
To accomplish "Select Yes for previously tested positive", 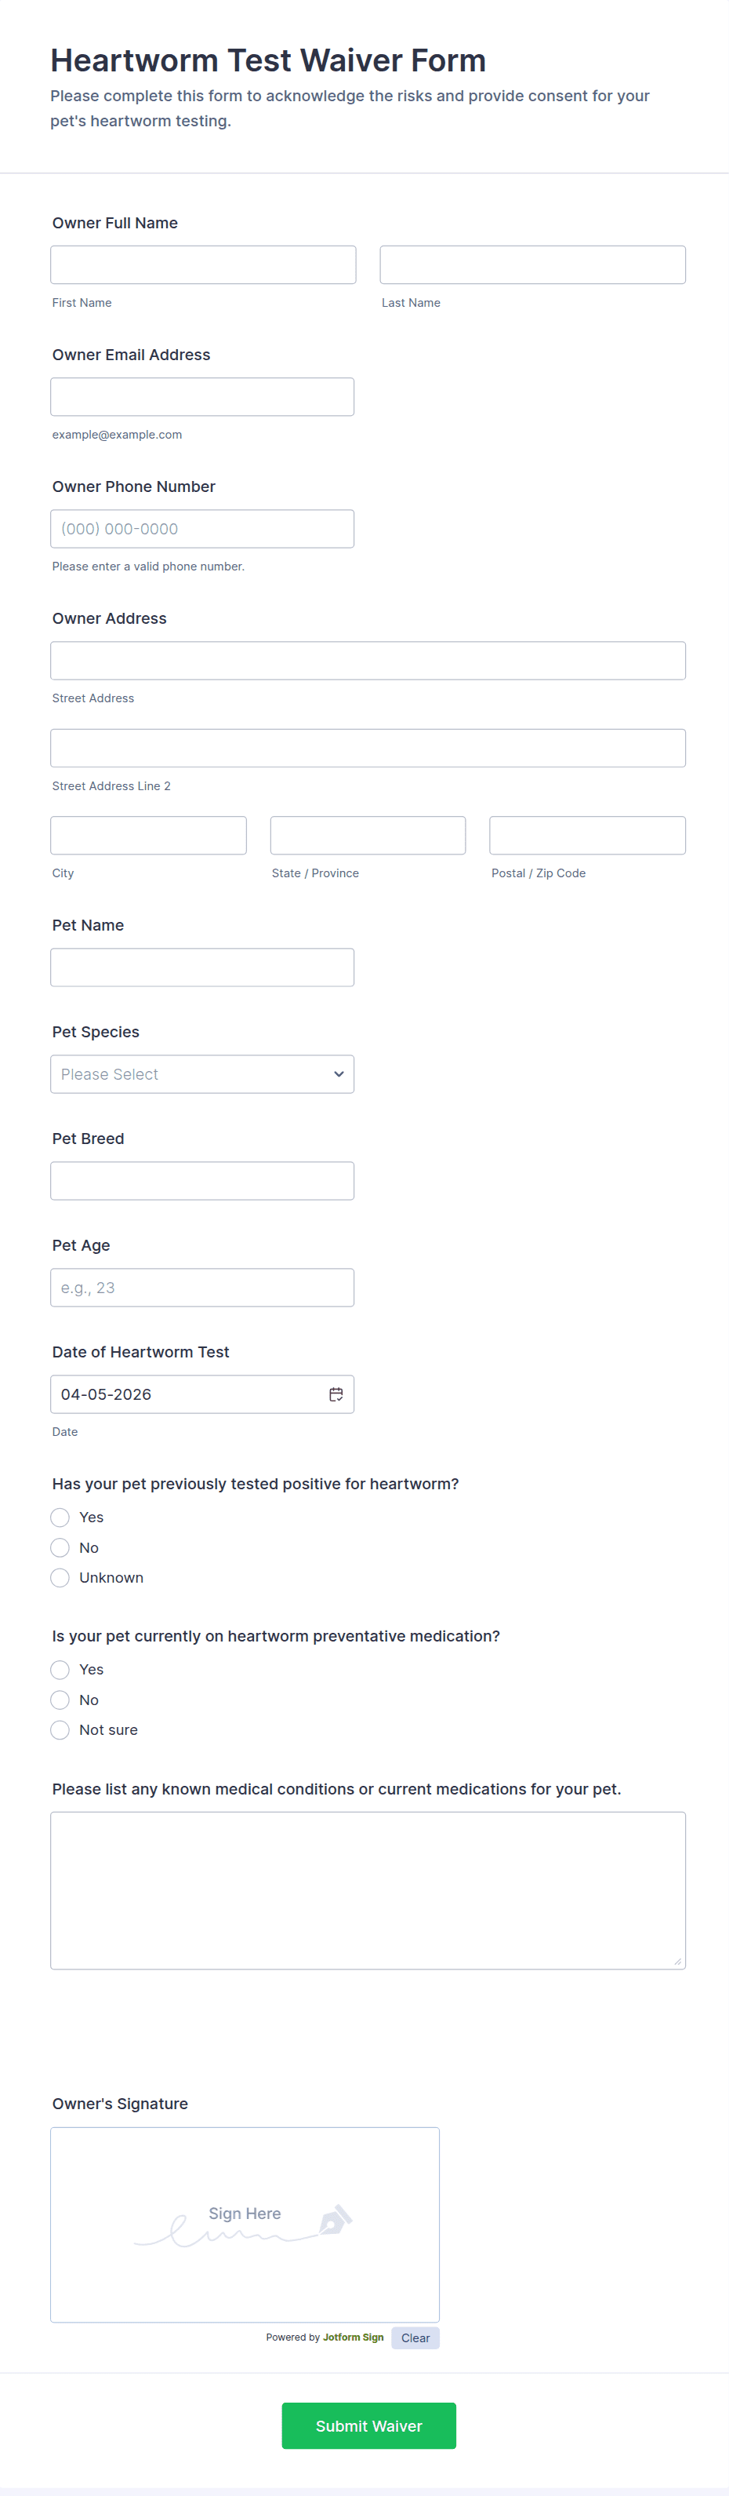I will pos(59,1518).
